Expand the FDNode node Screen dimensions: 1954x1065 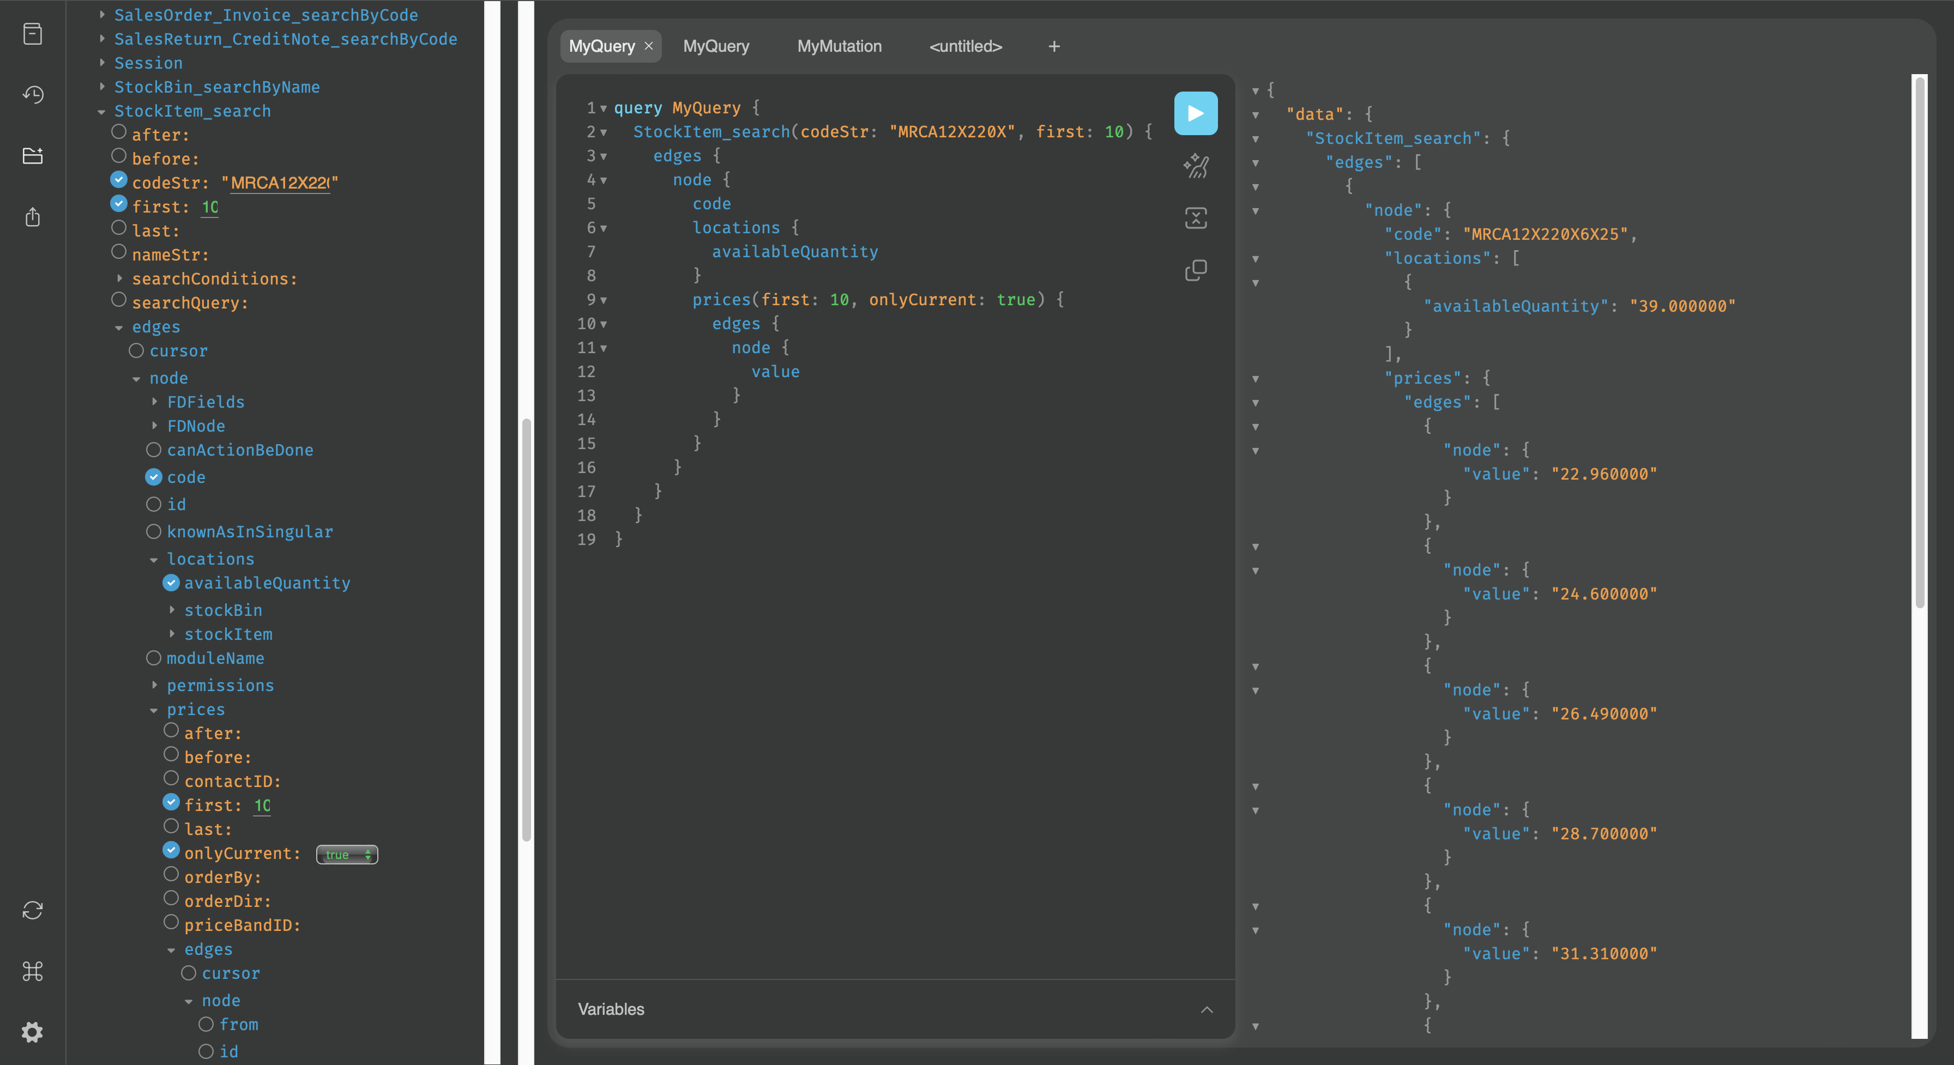[155, 426]
